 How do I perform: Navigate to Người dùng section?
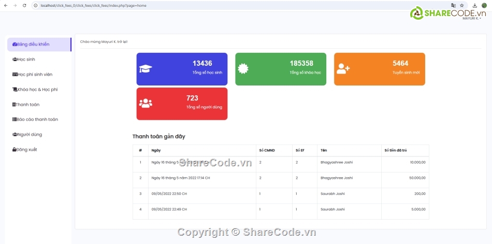30,135
